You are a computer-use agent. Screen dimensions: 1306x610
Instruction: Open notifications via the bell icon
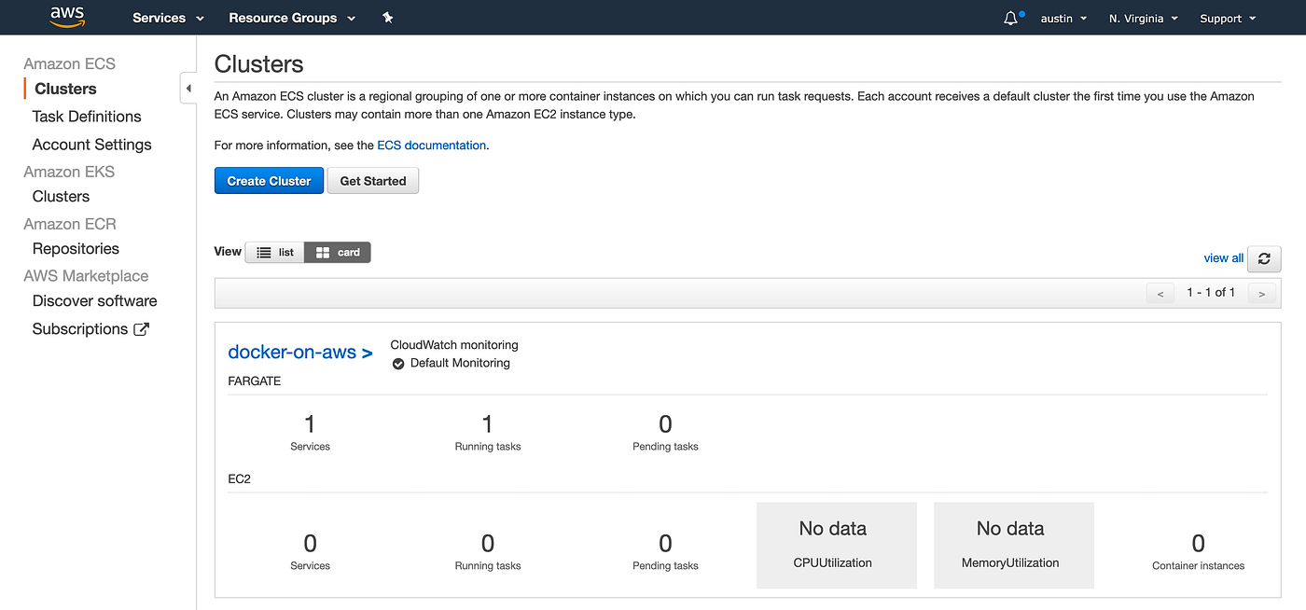coord(1010,17)
